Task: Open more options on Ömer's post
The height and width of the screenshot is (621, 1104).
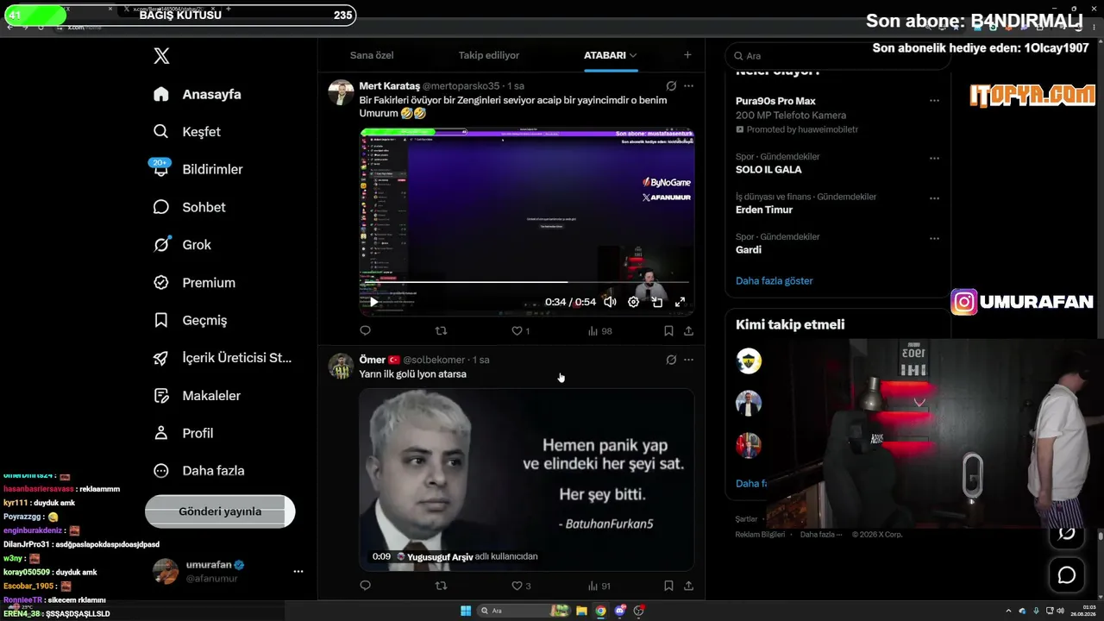Action: pyautogui.click(x=688, y=360)
